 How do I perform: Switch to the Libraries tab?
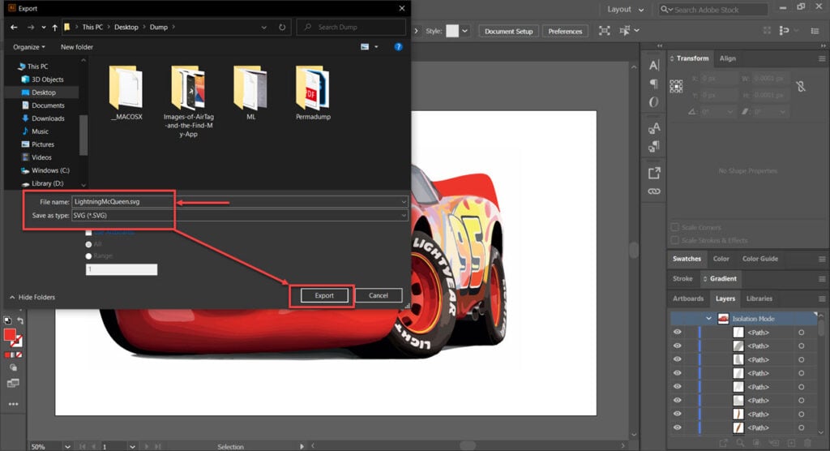tap(759, 299)
